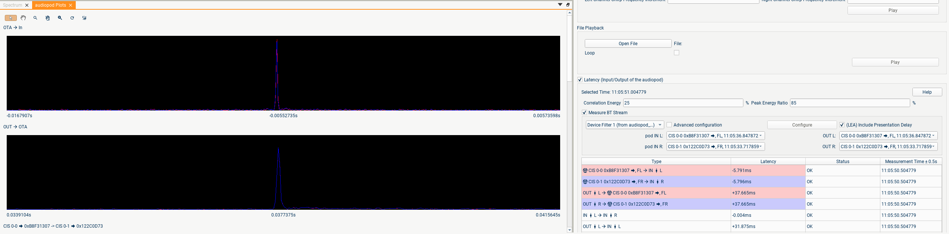Click the clear markers icon in plot toolbar
This screenshot has height=234, width=949.
tap(85, 18)
